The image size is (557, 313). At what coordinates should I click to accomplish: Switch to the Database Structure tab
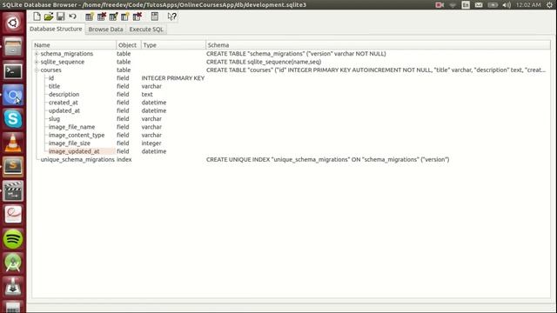click(x=56, y=29)
